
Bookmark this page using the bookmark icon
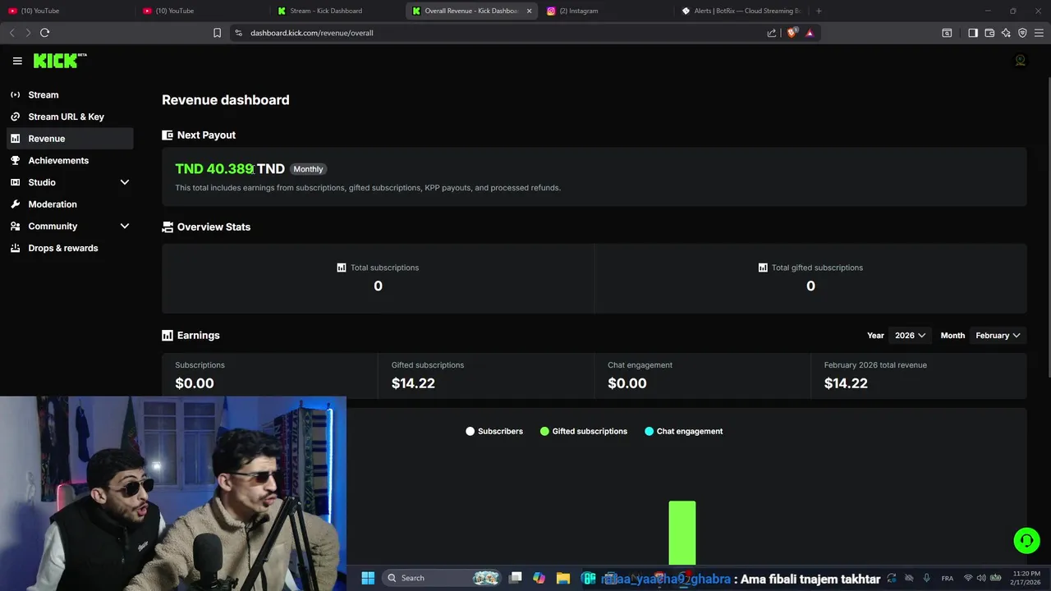(217, 33)
